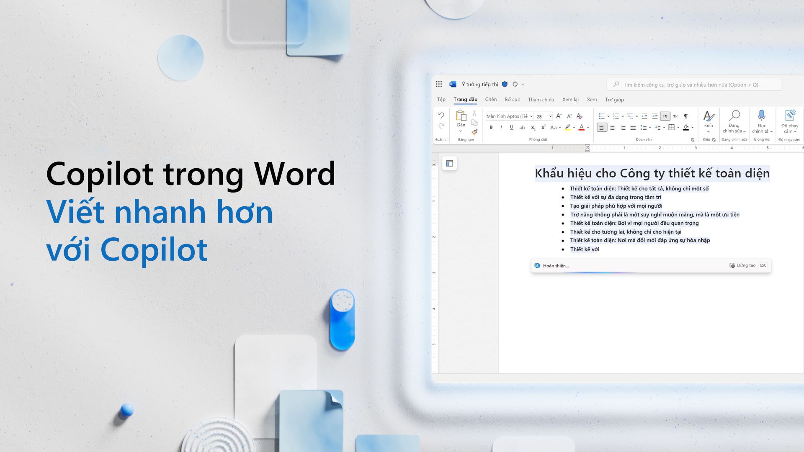Click Dừng tạo to stop generating
Image resolution: width=804 pixels, height=452 pixels.
742,265
